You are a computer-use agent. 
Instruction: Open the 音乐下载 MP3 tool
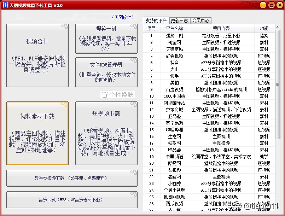(x=72, y=200)
